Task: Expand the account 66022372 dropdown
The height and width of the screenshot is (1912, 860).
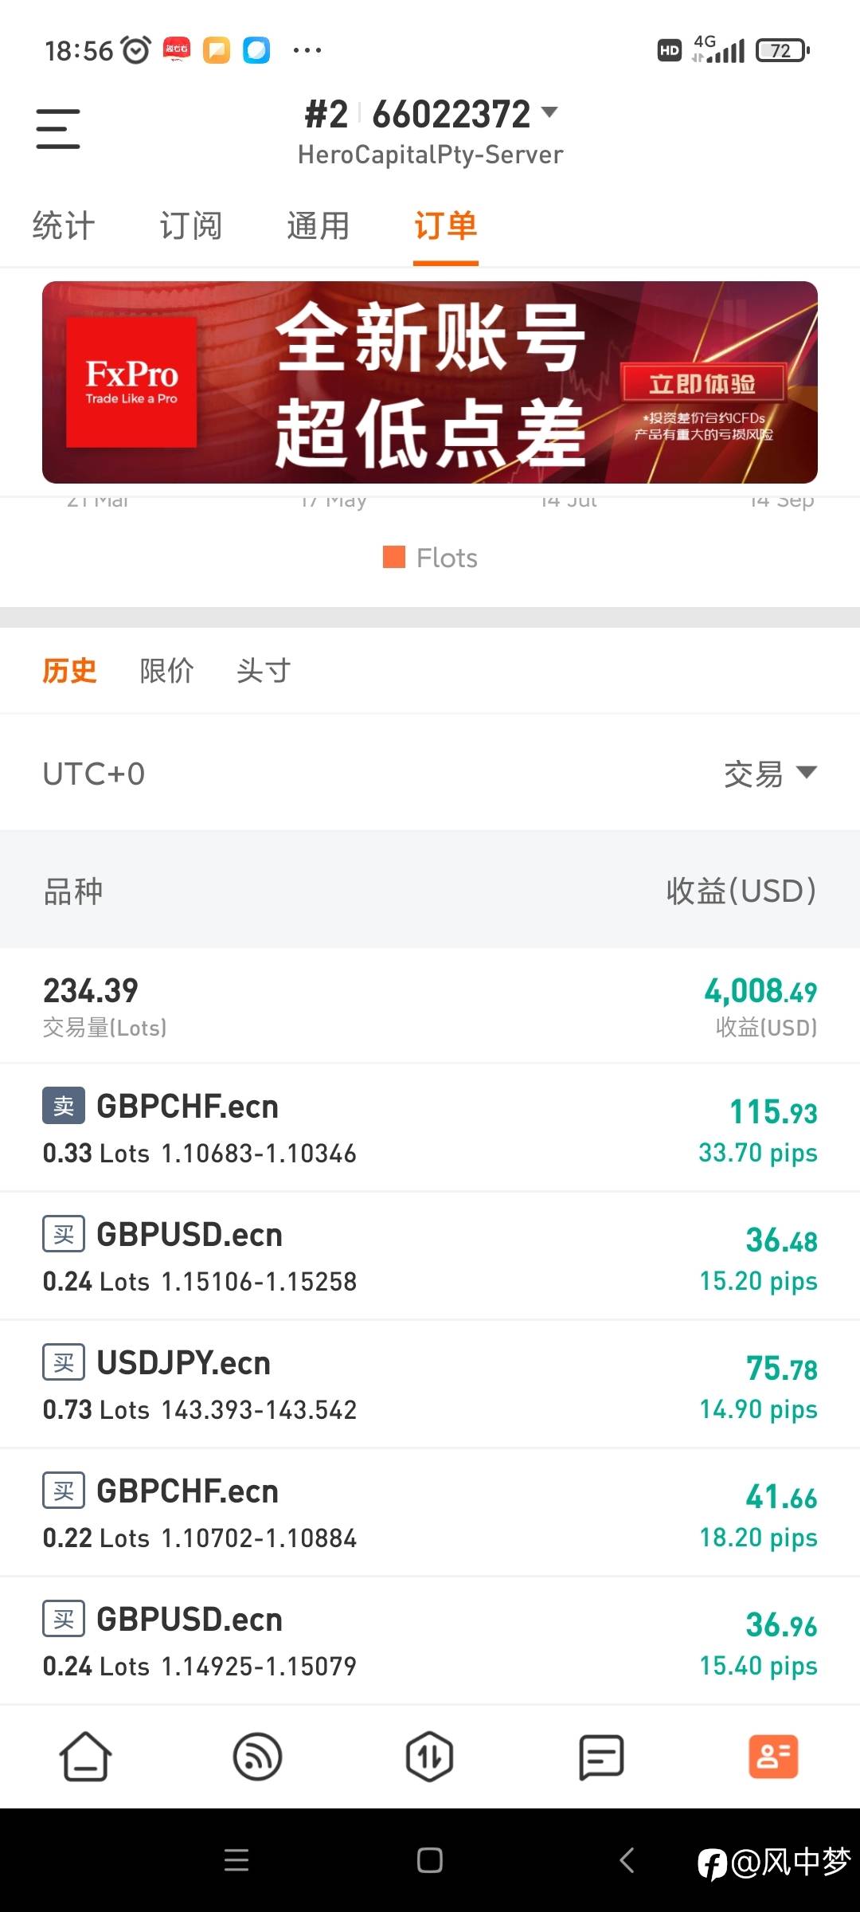Action: point(549,112)
